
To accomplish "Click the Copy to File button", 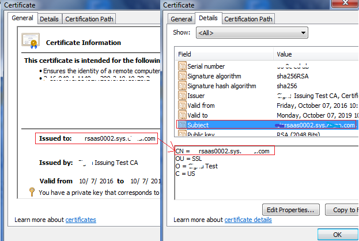I will pos(343,209).
